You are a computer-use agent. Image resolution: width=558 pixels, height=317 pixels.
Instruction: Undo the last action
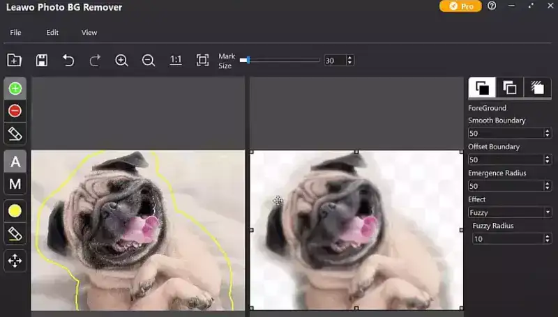point(68,60)
